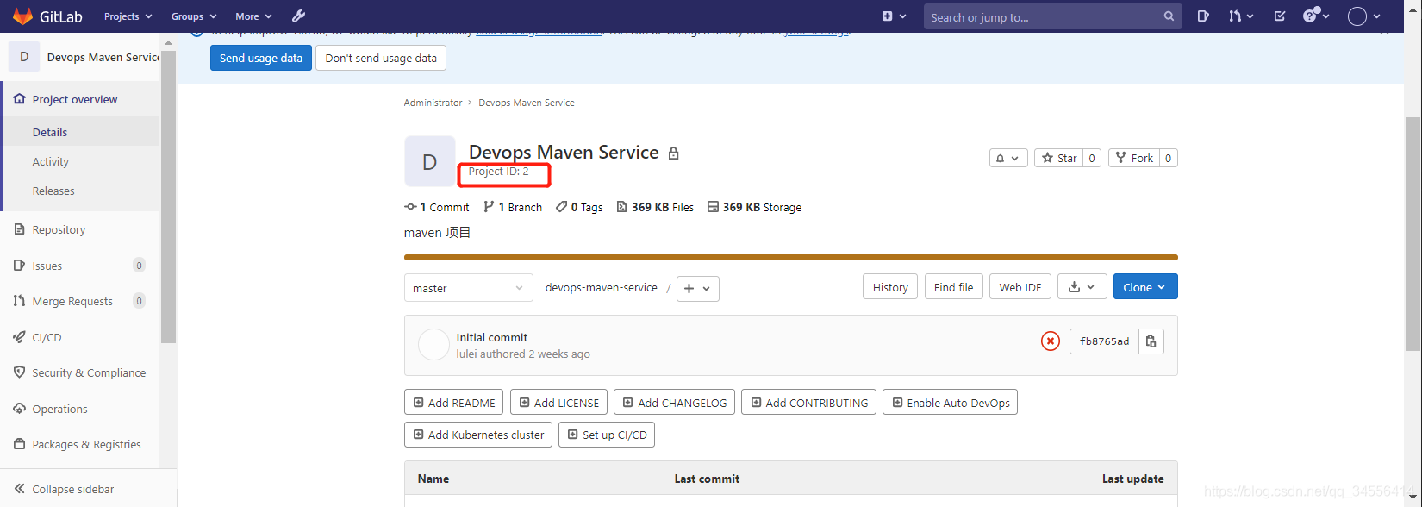Open the Groups menu
The width and height of the screenshot is (1422, 507).
(193, 16)
